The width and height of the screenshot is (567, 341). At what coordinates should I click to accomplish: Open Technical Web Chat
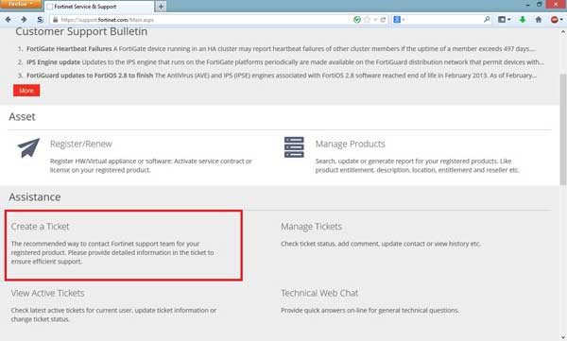pos(319,293)
